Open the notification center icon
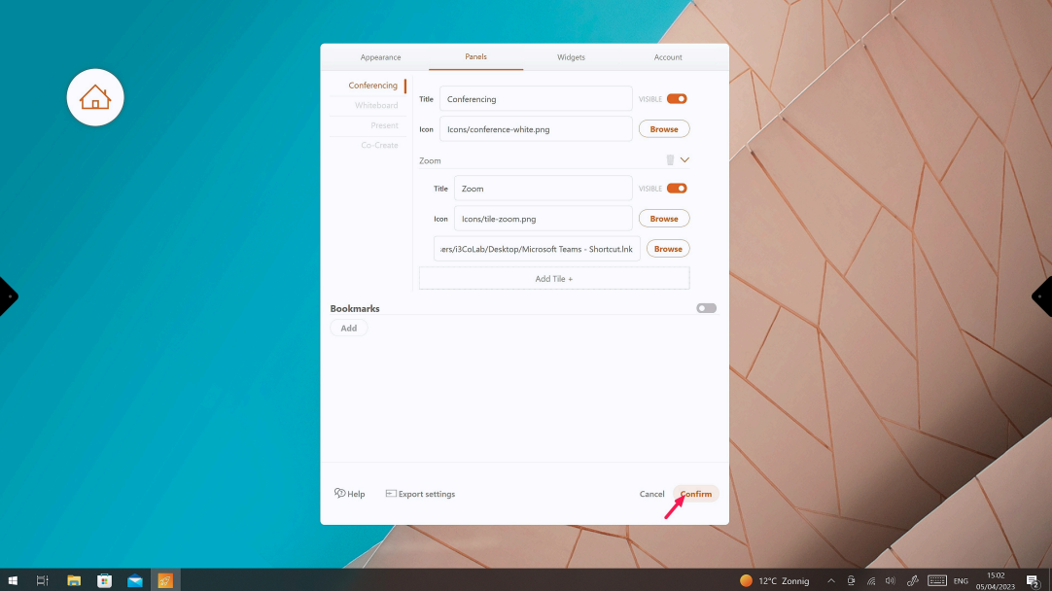This screenshot has height=591, width=1052. click(1033, 580)
